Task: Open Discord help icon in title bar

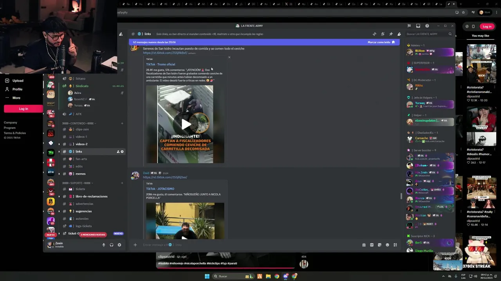Action: (427, 26)
